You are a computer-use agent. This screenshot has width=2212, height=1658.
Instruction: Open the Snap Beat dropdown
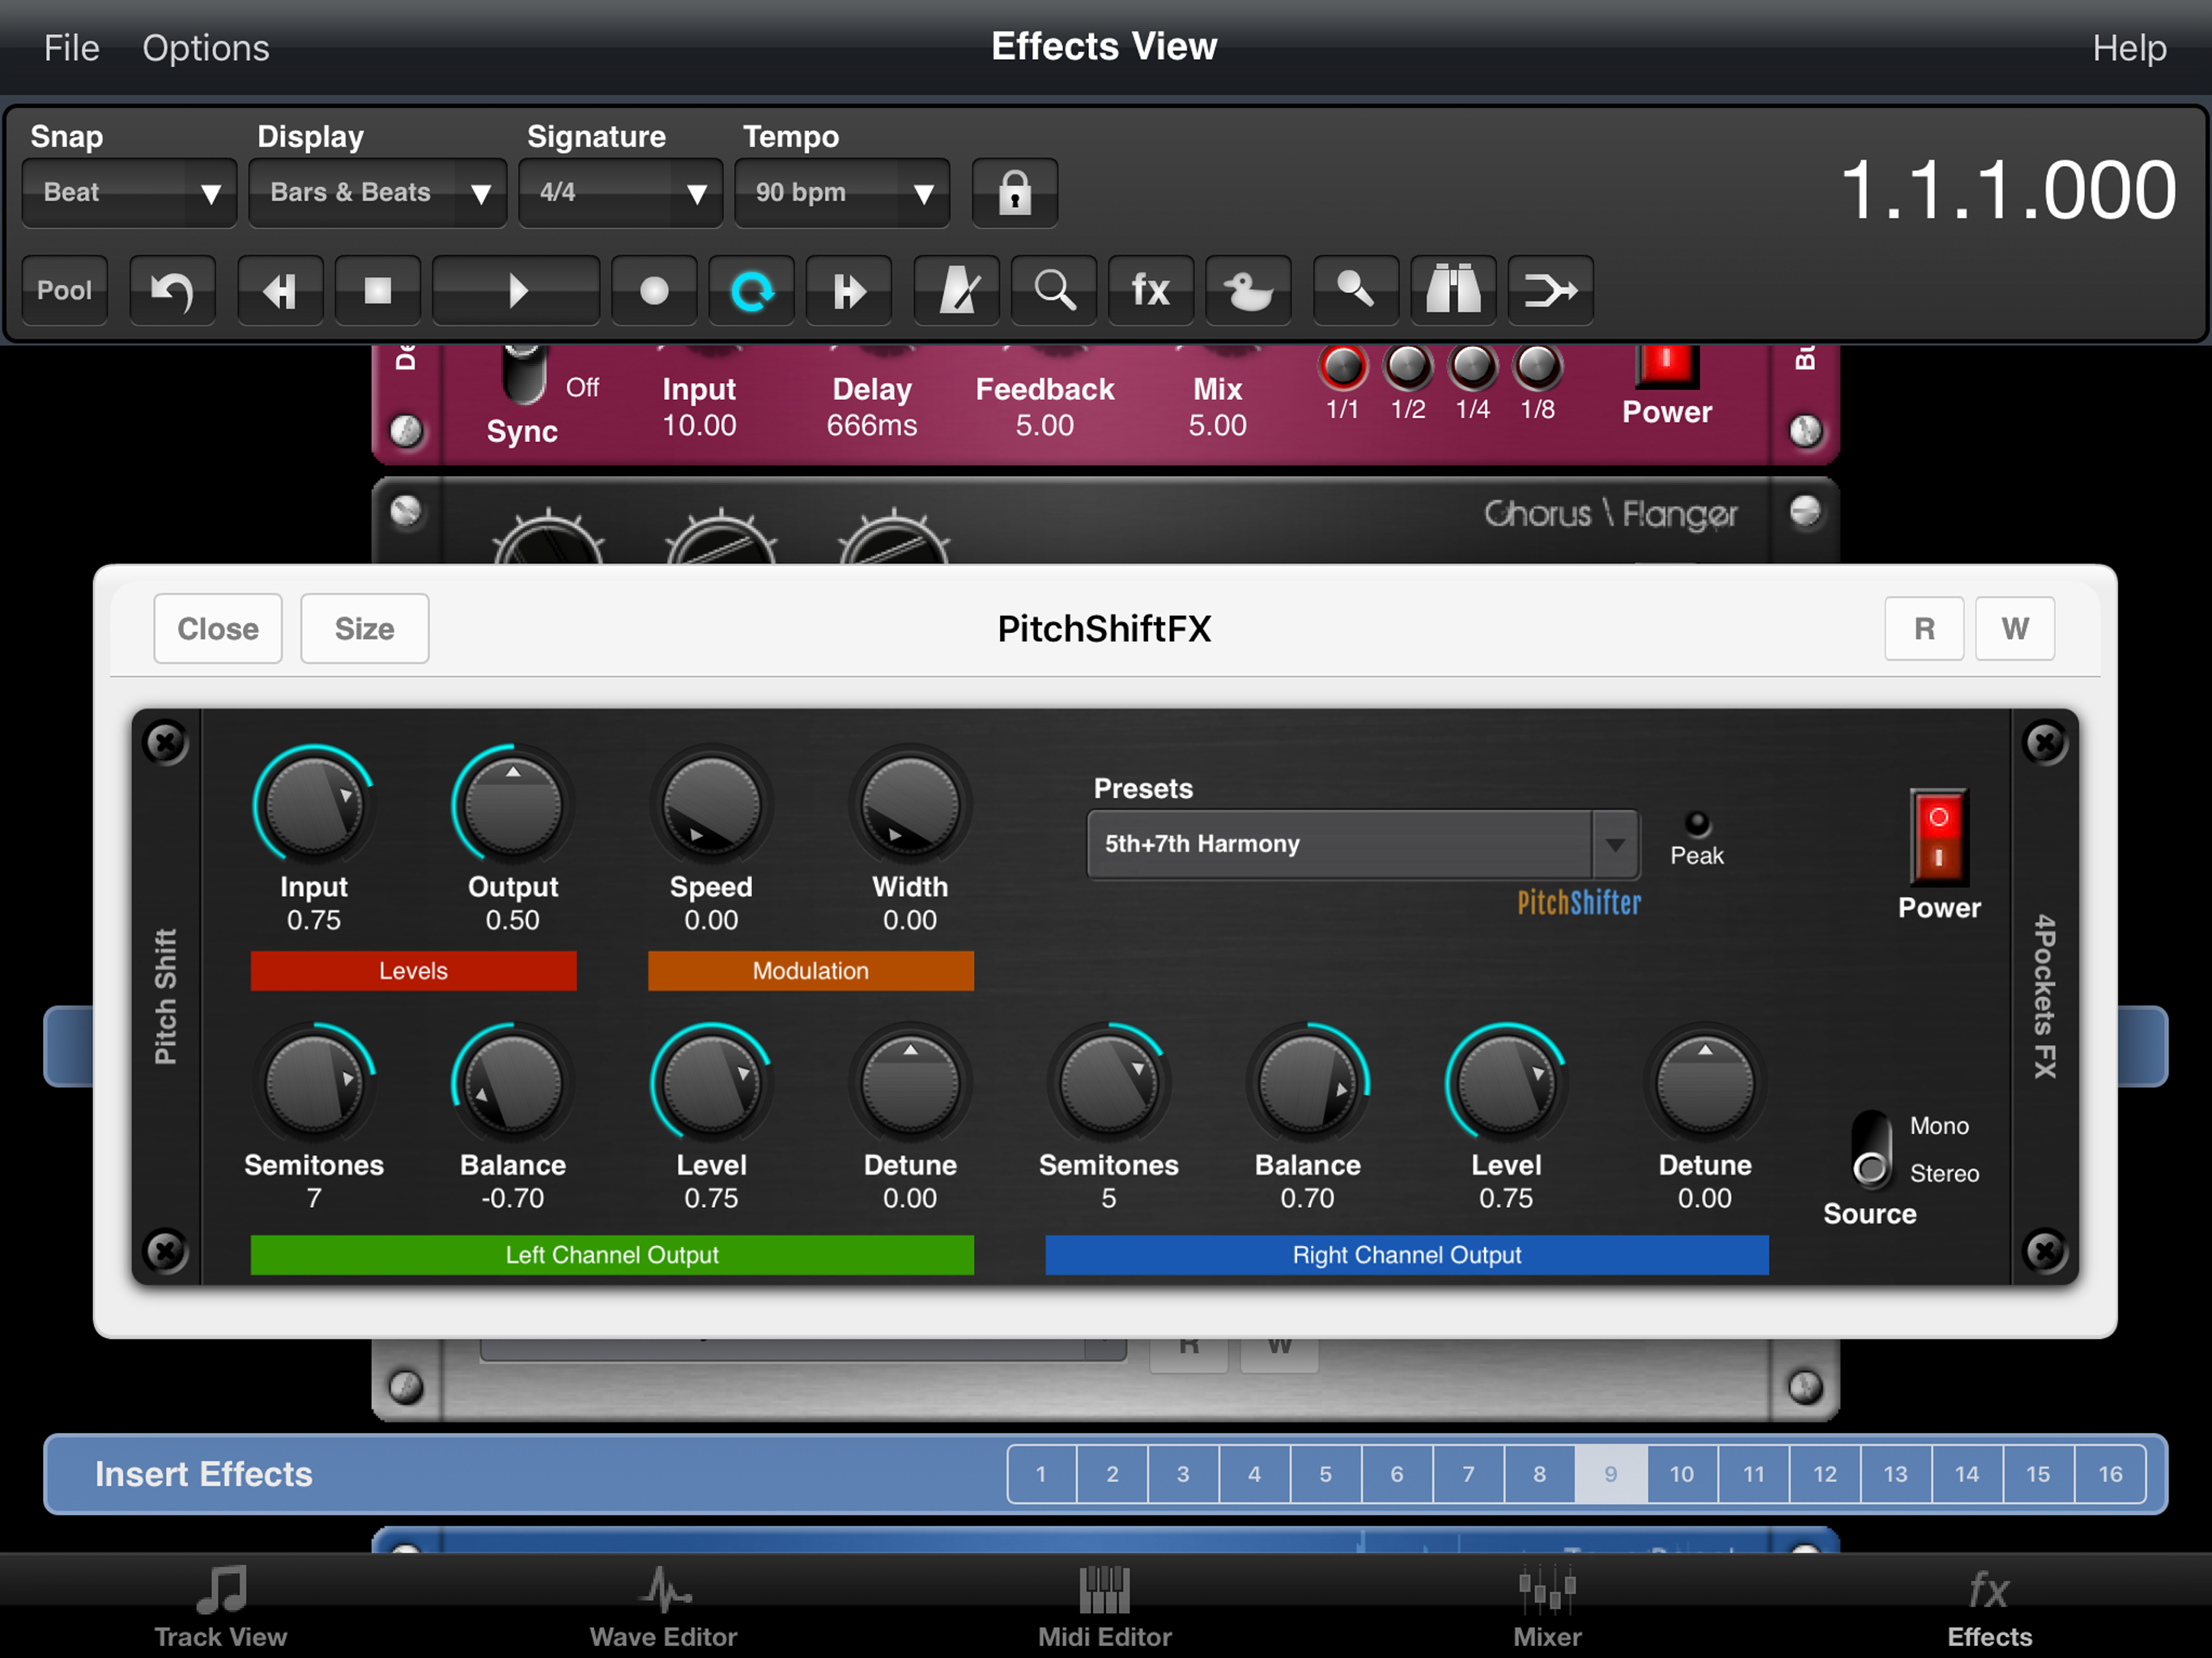pyautogui.click(x=129, y=192)
